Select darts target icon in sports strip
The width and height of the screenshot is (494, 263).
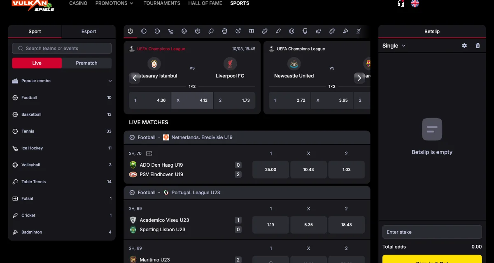tap(238, 31)
